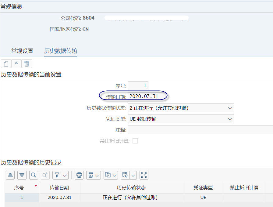The width and height of the screenshot is (273, 207).
Task: Expand export options dropdown arrow
Action: pos(114,175)
